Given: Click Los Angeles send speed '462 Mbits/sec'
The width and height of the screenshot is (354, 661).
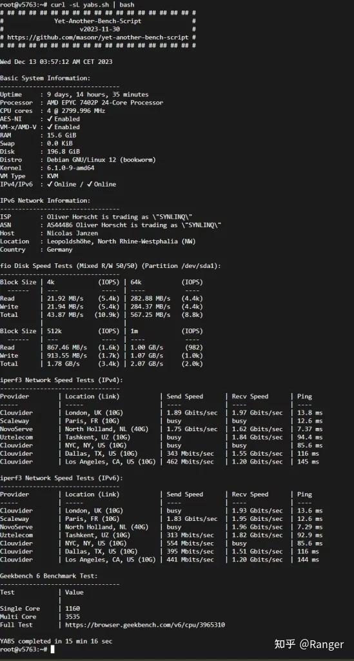Looking at the screenshot, I should tap(190, 462).
